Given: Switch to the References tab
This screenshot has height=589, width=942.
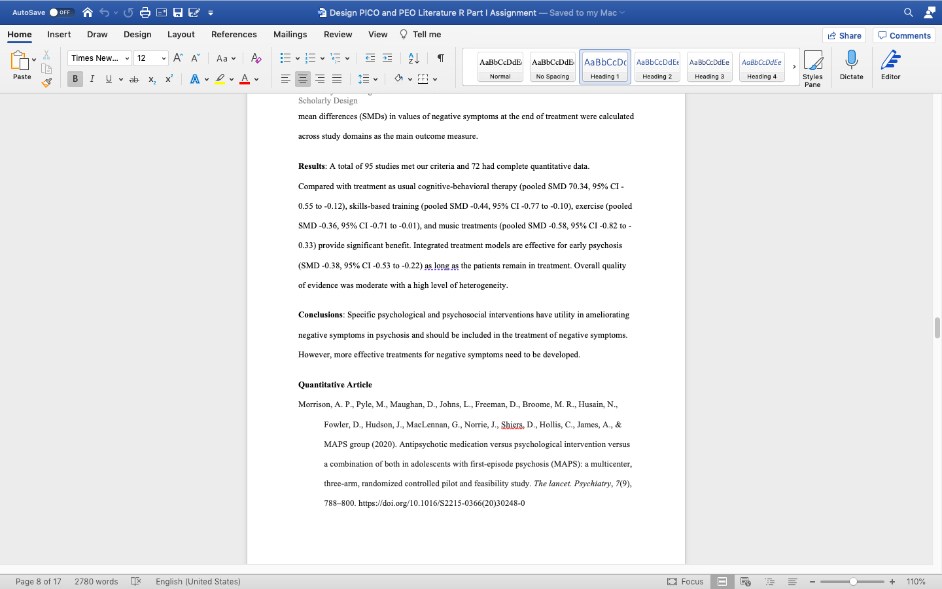Looking at the screenshot, I should (234, 34).
